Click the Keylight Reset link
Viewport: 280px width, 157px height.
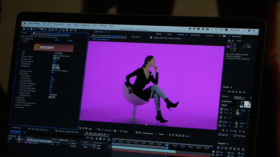[x=57, y=40]
